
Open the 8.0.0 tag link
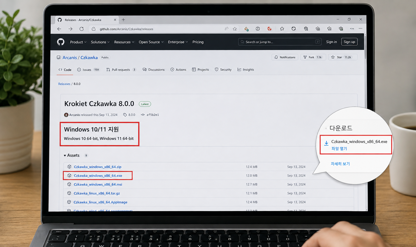[129, 115]
